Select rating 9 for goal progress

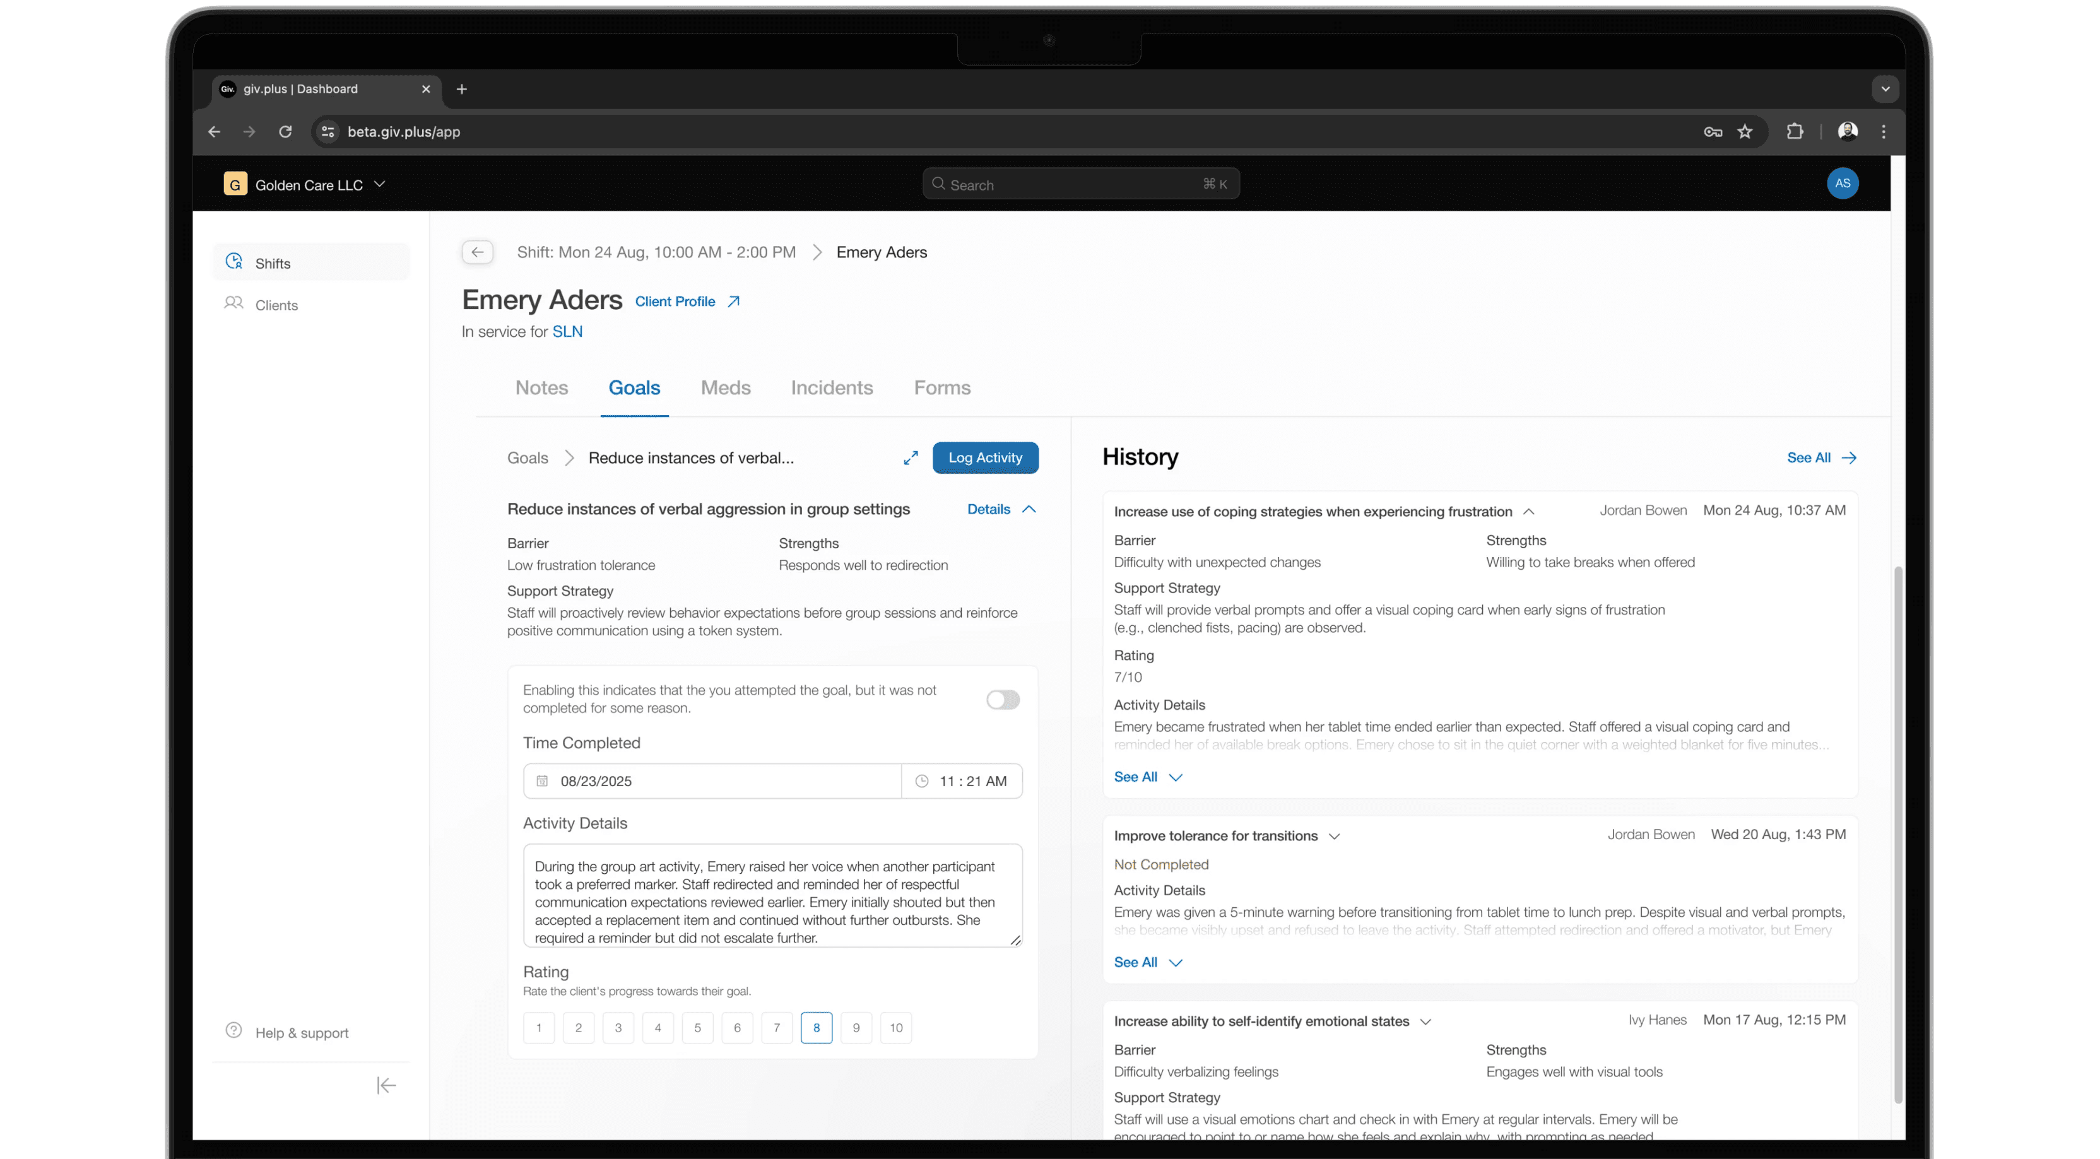856,1028
